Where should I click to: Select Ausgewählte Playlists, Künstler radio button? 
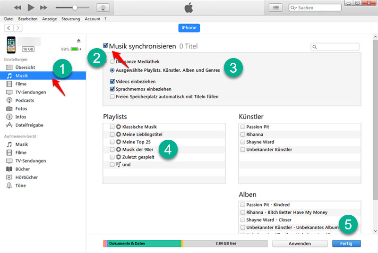tap(112, 70)
